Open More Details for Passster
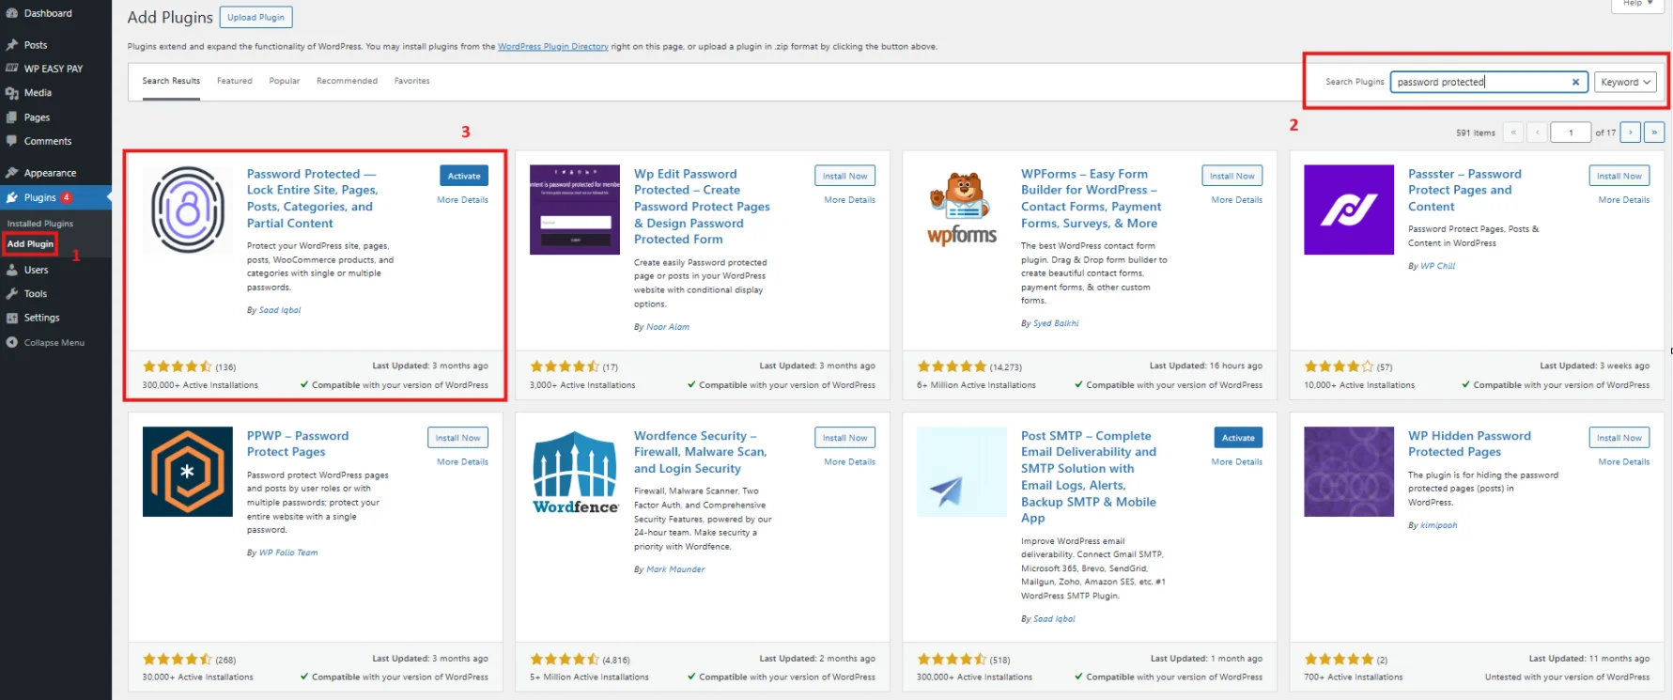The image size is (1673, 700). click(1623, 200)
